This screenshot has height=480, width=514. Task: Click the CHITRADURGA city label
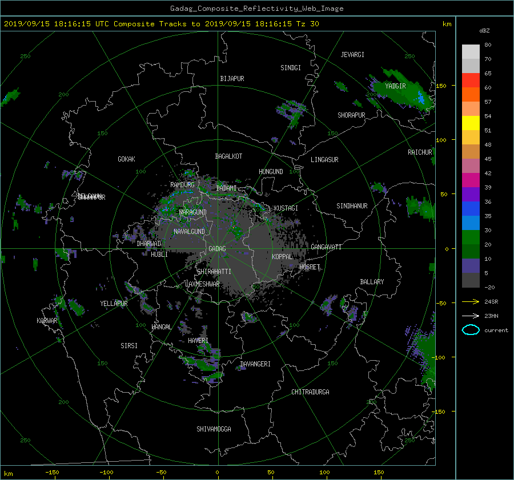pyautogui.click(x=310, y=392)
